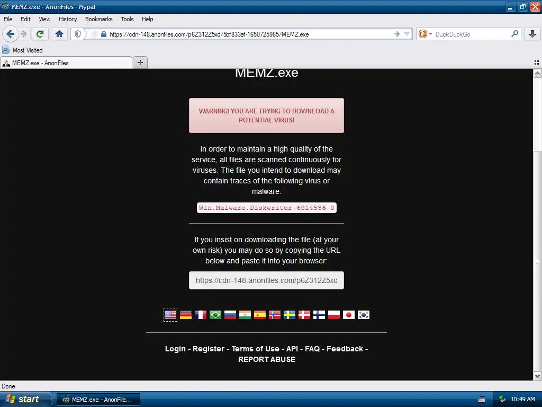Screen dimensions: 542x407
Task: Select the MEMZ.exe - AnonFiles tab
Action: pyautogui.click(x=66, y=63)
